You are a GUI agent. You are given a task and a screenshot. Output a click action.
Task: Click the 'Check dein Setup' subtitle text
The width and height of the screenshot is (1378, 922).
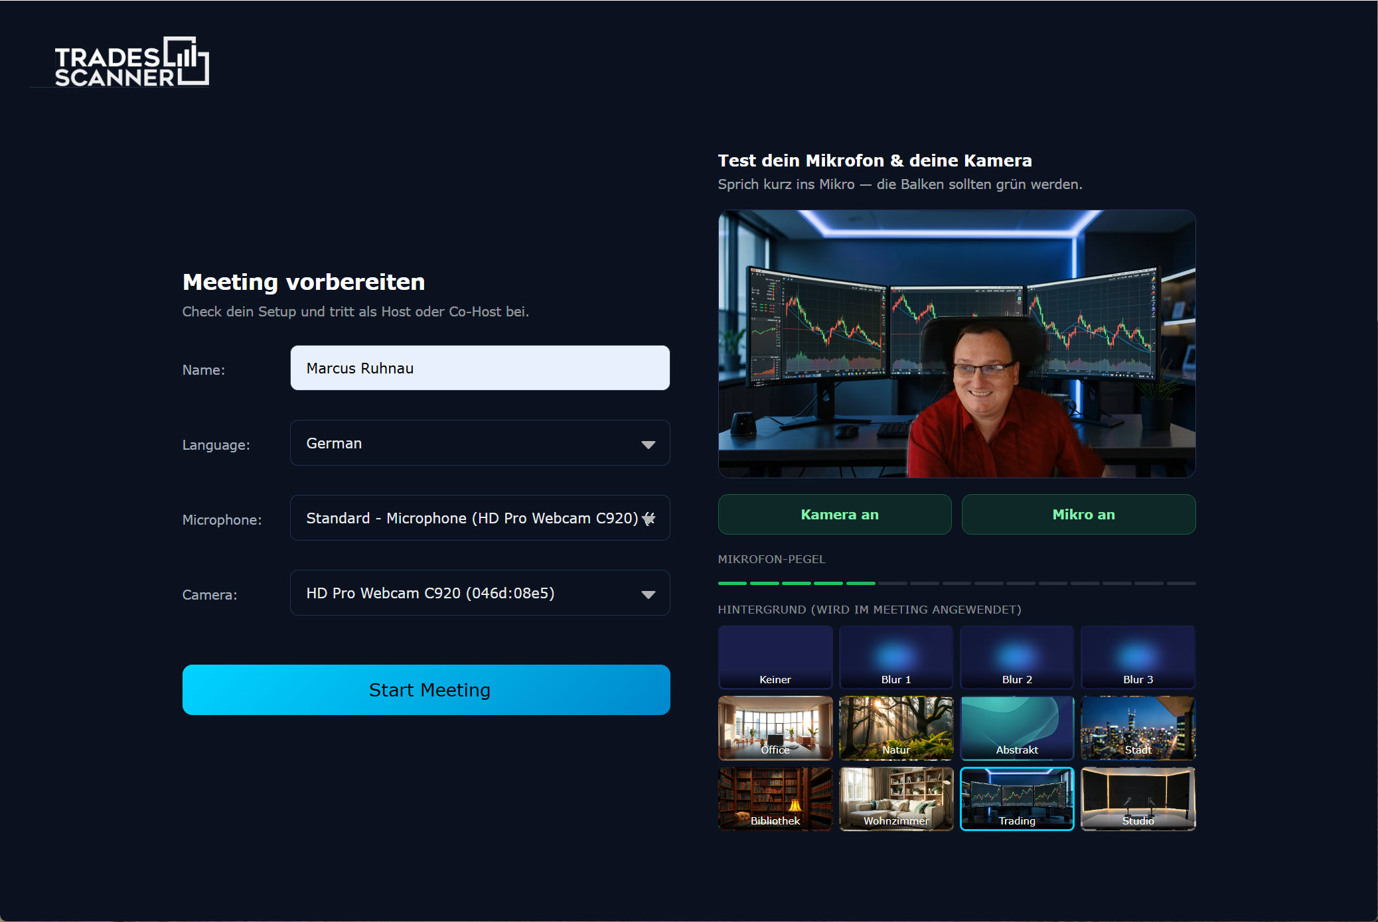click(x=356, y=312)
